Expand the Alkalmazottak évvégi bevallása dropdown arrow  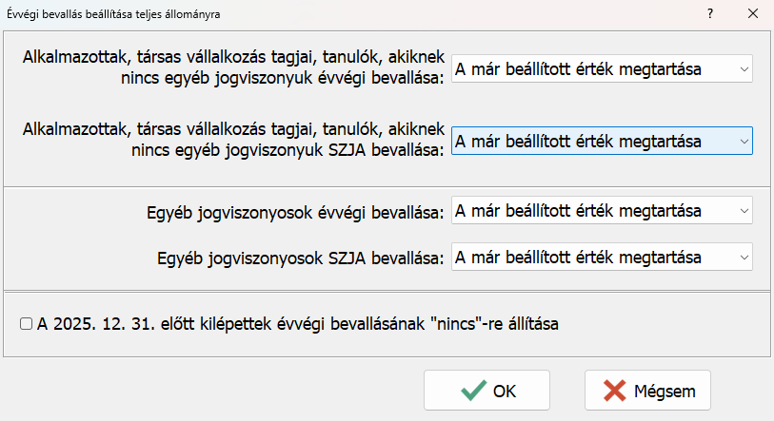coord(741,68)
